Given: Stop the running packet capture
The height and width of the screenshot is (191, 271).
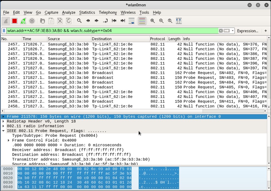Looking at the screenshot, I should (x=15, y=21).
